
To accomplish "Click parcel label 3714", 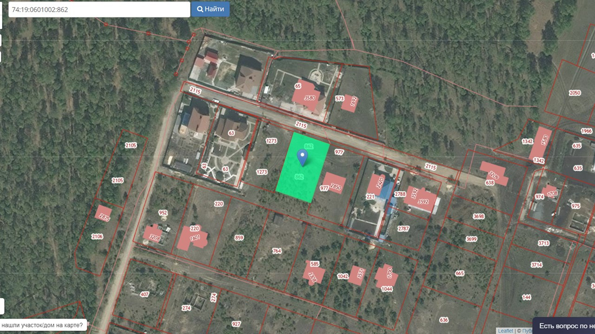I will tap(536, 265).
